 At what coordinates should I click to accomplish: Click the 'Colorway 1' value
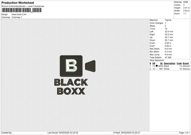tap(17, 17)
